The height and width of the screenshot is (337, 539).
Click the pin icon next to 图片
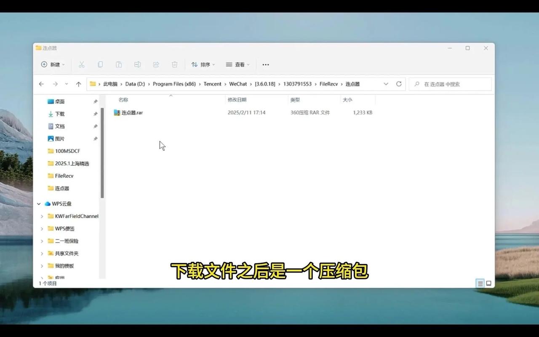[x=96, y=139]
